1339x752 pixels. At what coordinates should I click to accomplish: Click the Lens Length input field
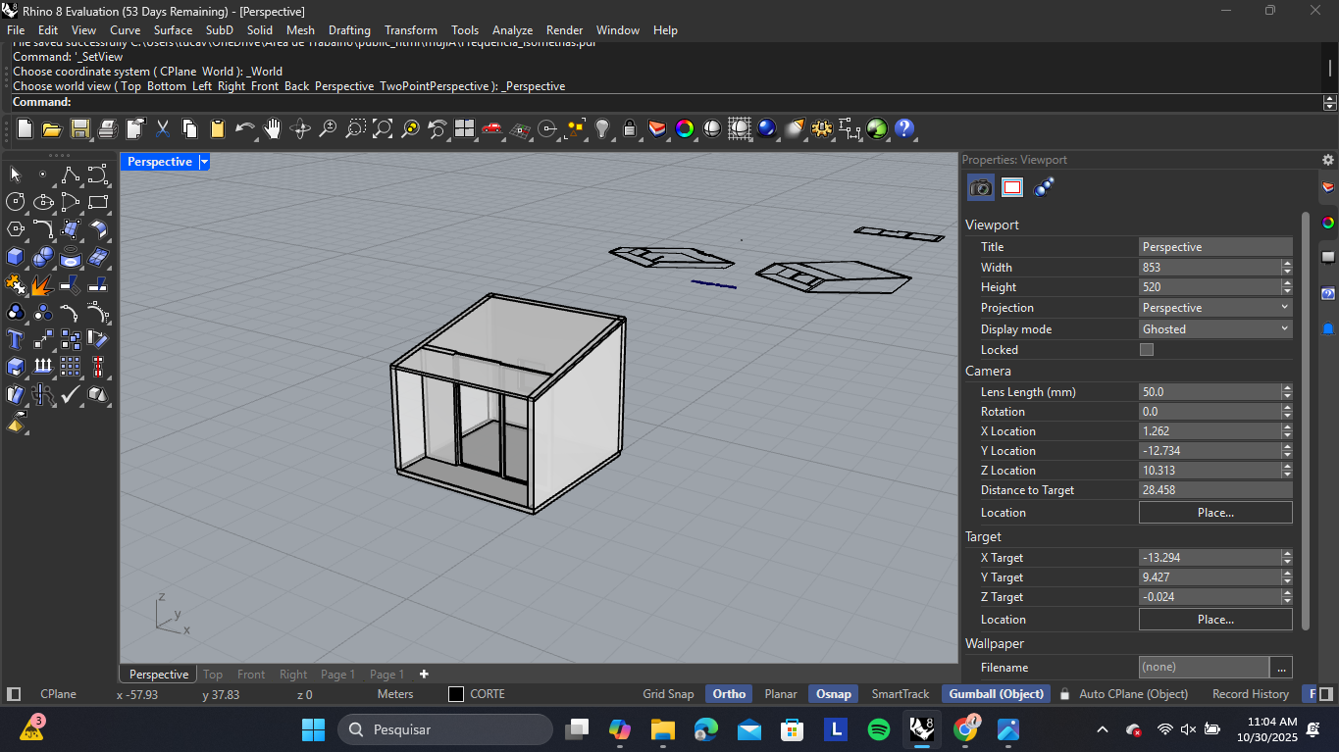[x=1210, y=391]
